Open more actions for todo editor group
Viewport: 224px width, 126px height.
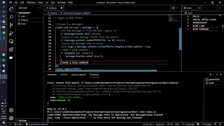220,8
